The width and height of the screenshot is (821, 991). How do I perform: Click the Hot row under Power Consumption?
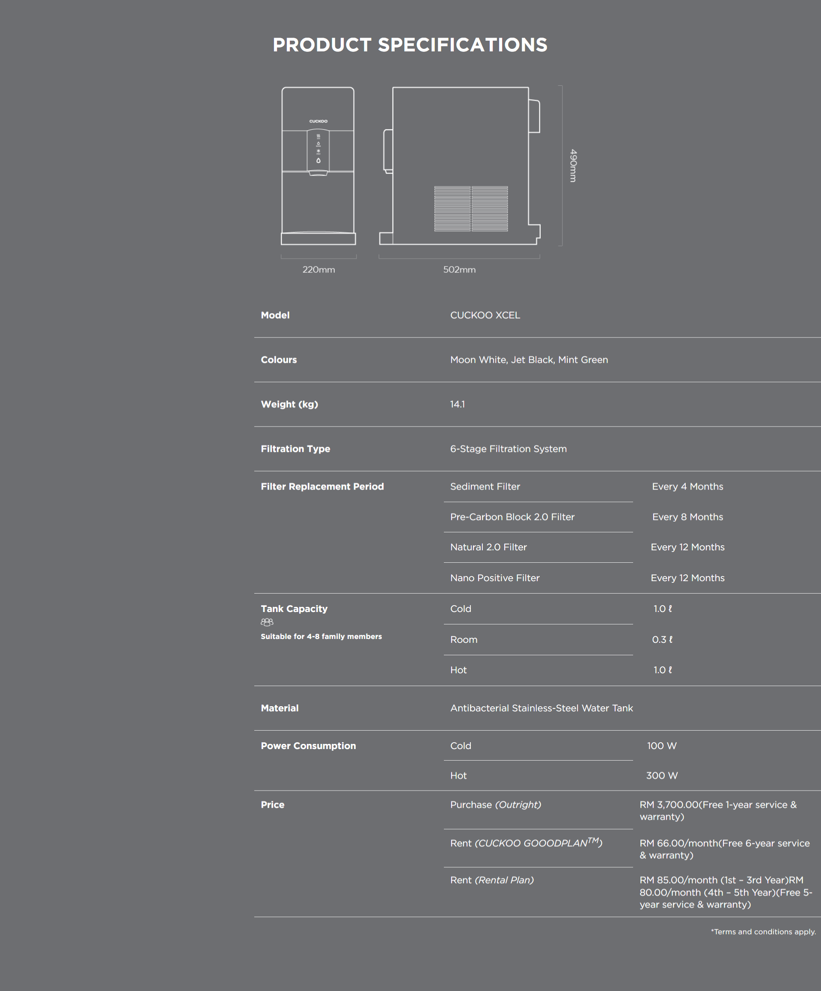coord(458,775)
